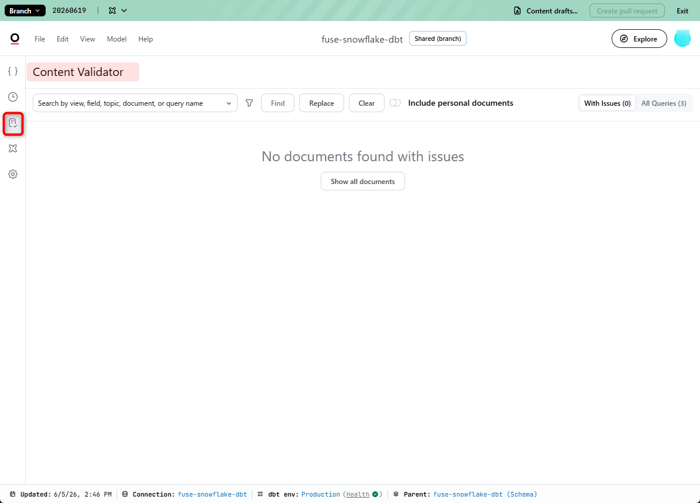Screen dimensions: 700x503
Task: Click the calendar icon beside Updated
Action: tap(12, 494)
